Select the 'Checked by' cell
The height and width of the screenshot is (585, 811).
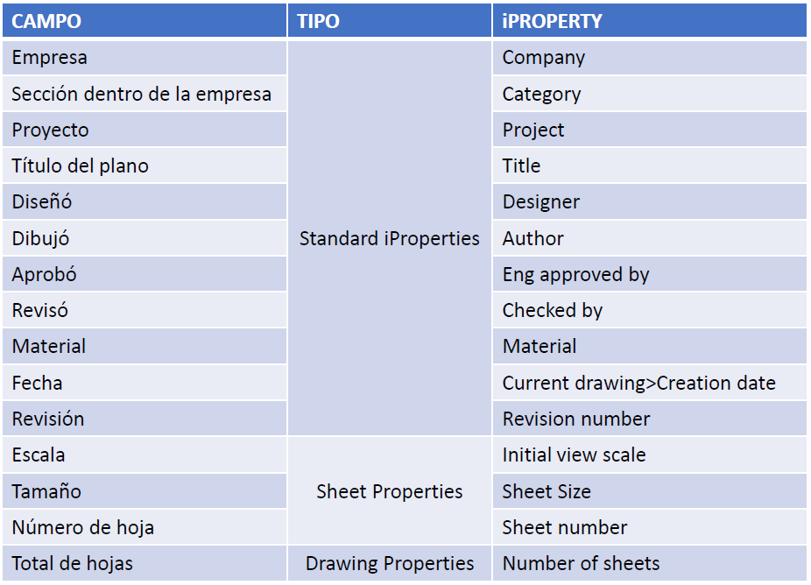click(553, 310)
